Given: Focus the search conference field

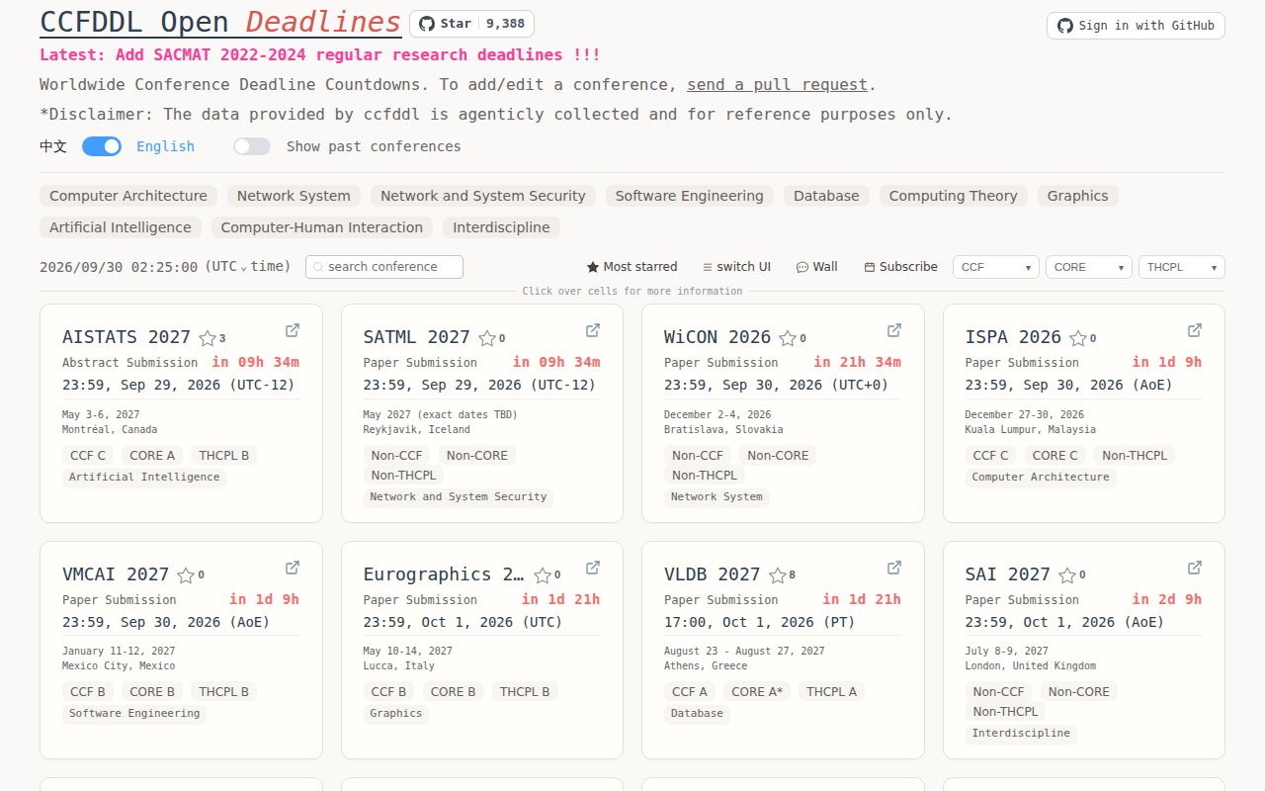Looking at the screenshot, I should click(384, 267).
